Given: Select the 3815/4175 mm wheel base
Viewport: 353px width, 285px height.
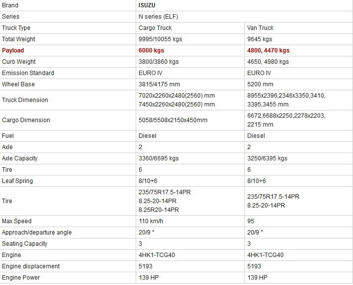Looking at the screenshot, I should coord(159,84).
